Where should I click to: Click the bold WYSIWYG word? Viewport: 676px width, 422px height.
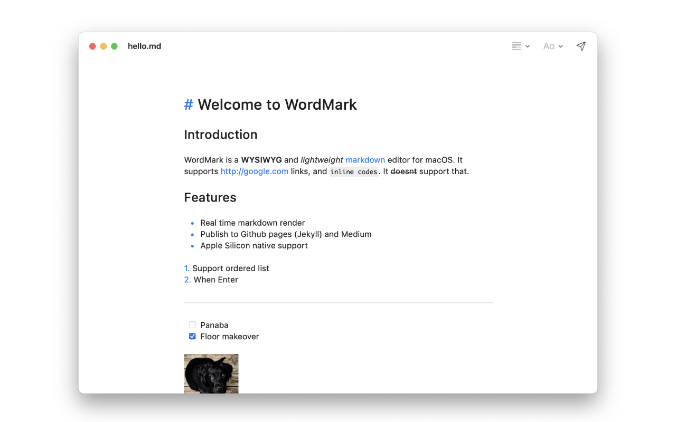[x=261, y=160]
